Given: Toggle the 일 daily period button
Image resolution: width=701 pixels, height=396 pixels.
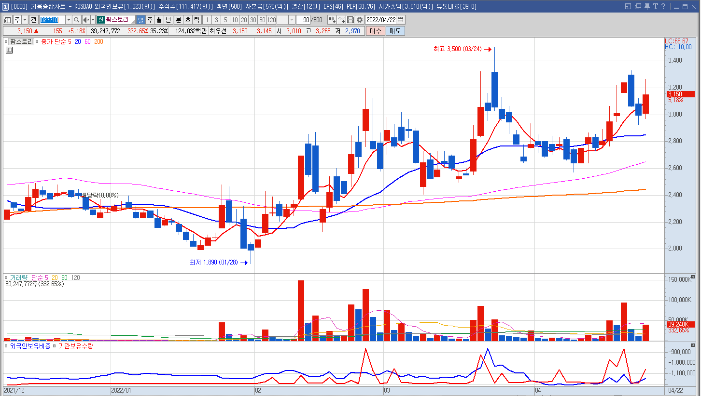Looking at the screenshot, I should pos(140,20).
